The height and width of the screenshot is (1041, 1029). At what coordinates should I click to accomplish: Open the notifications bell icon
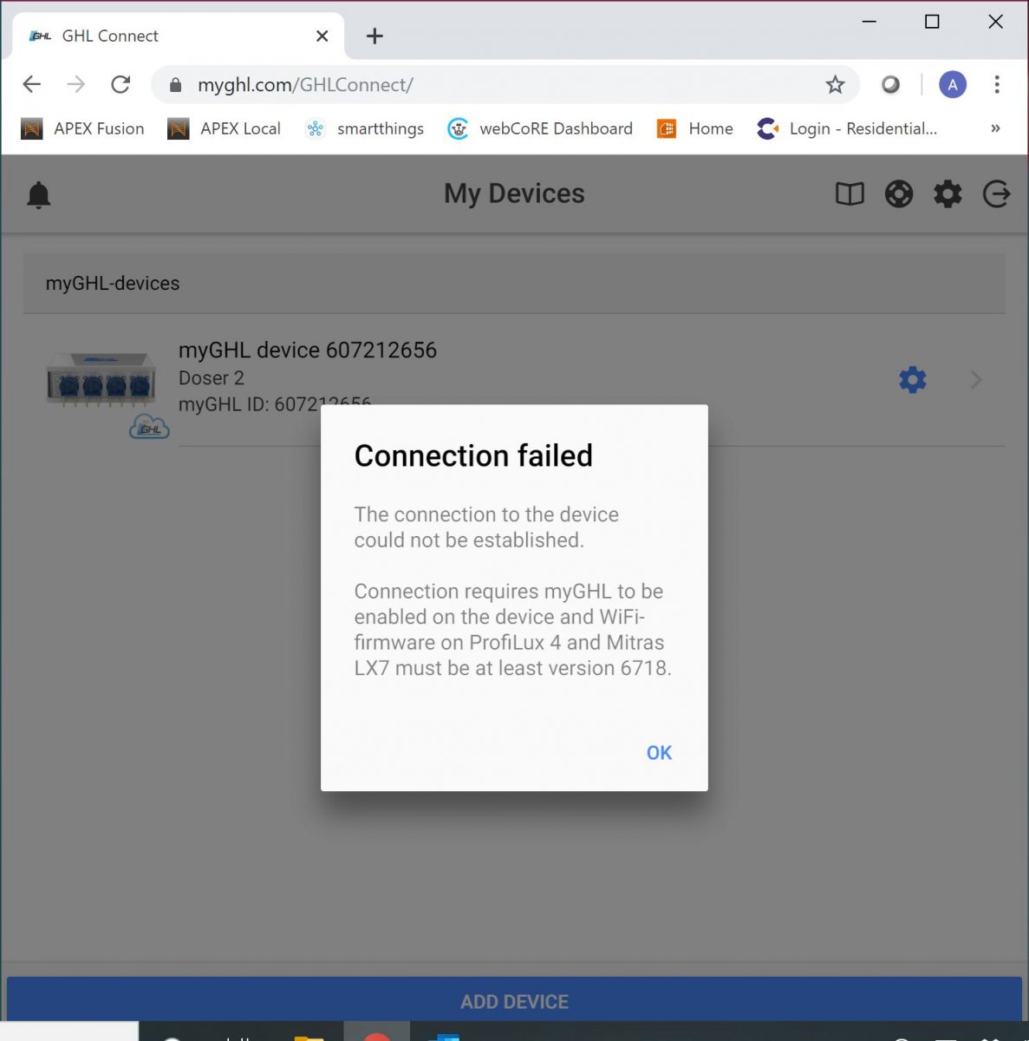point(39,194)
